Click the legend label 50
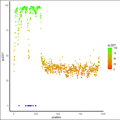This screenshot has width=120, height=120. point(115,59)
